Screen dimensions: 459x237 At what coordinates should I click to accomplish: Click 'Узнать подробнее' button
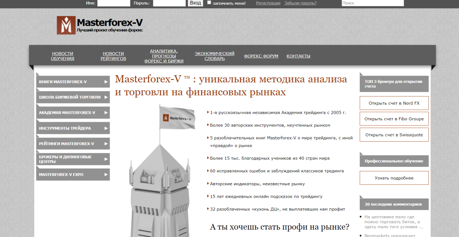(394, 178)
